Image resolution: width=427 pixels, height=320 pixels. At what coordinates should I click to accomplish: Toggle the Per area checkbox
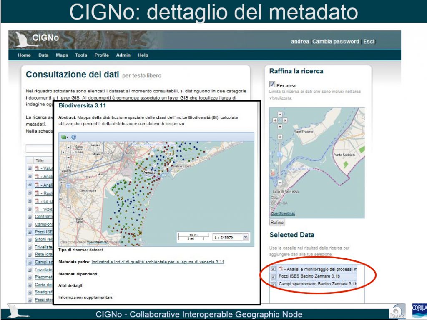(x=272, y=85)
